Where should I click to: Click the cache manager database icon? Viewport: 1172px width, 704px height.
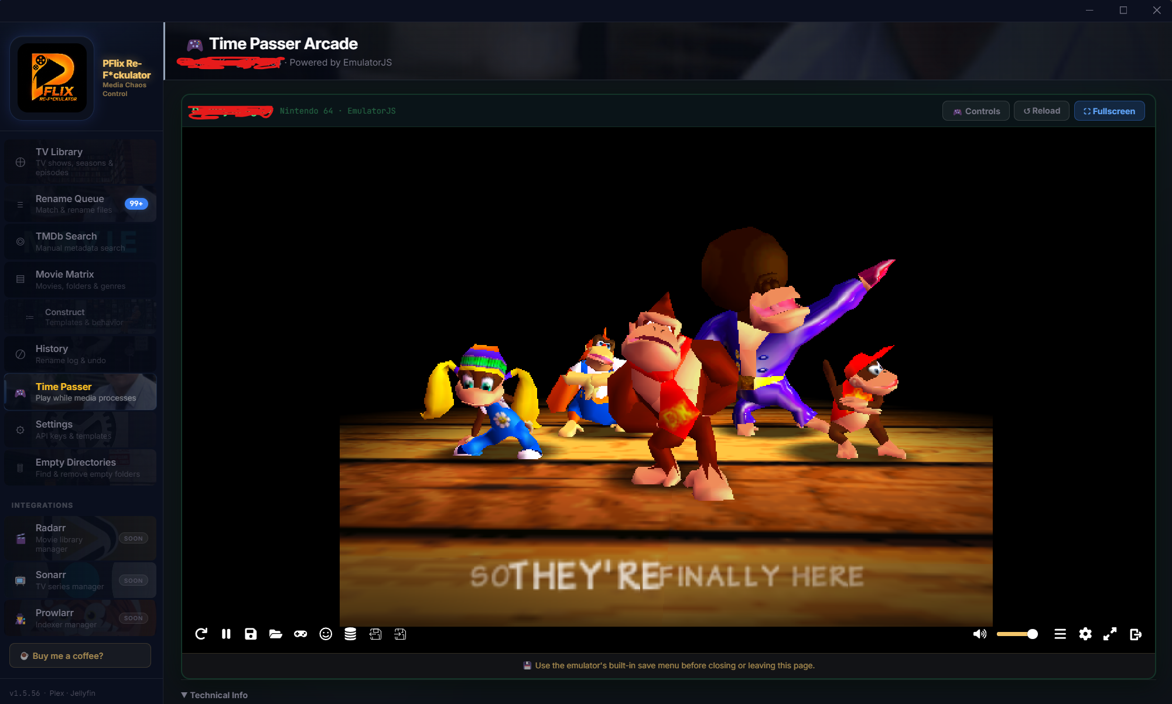350,634
